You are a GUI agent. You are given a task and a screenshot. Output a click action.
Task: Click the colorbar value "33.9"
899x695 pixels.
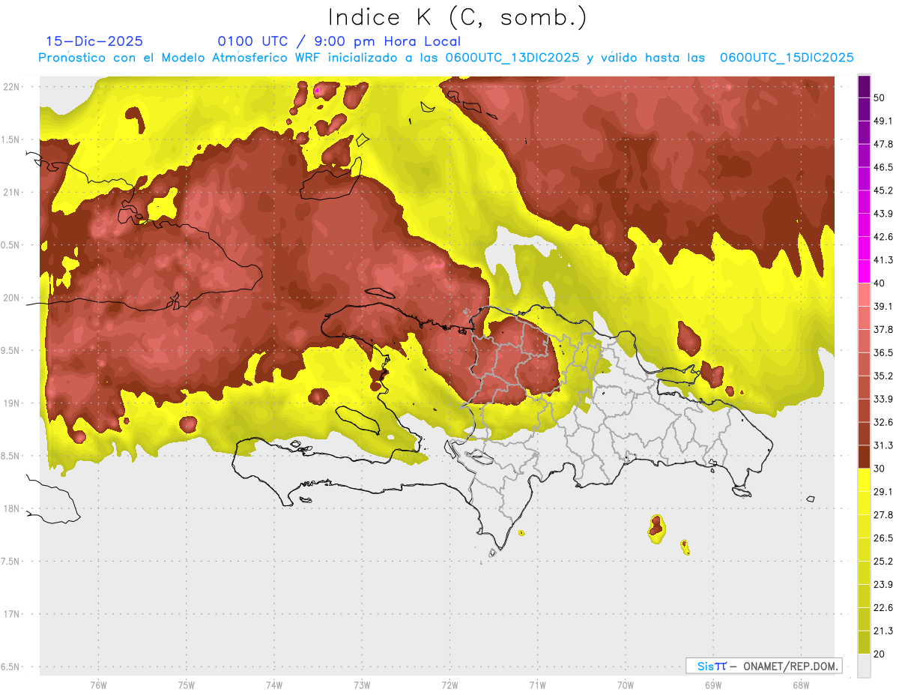(x=883, y=399)
